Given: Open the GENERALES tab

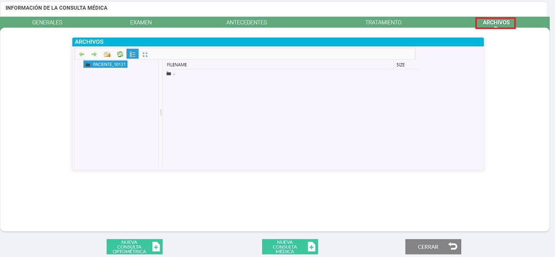Looking at the screenshot, I should pyautogui.click(x=47, y=22).
